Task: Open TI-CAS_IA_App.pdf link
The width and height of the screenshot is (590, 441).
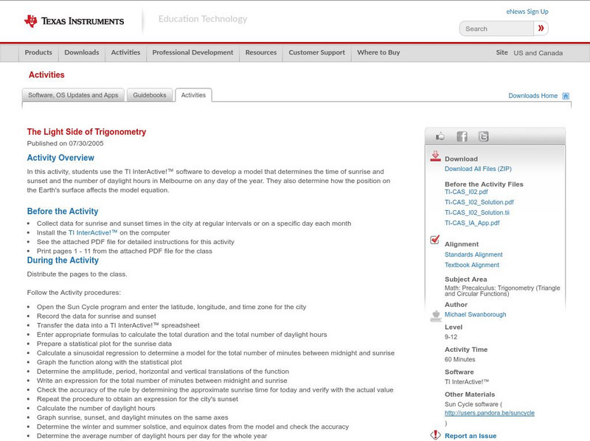Action: [472, 223]
